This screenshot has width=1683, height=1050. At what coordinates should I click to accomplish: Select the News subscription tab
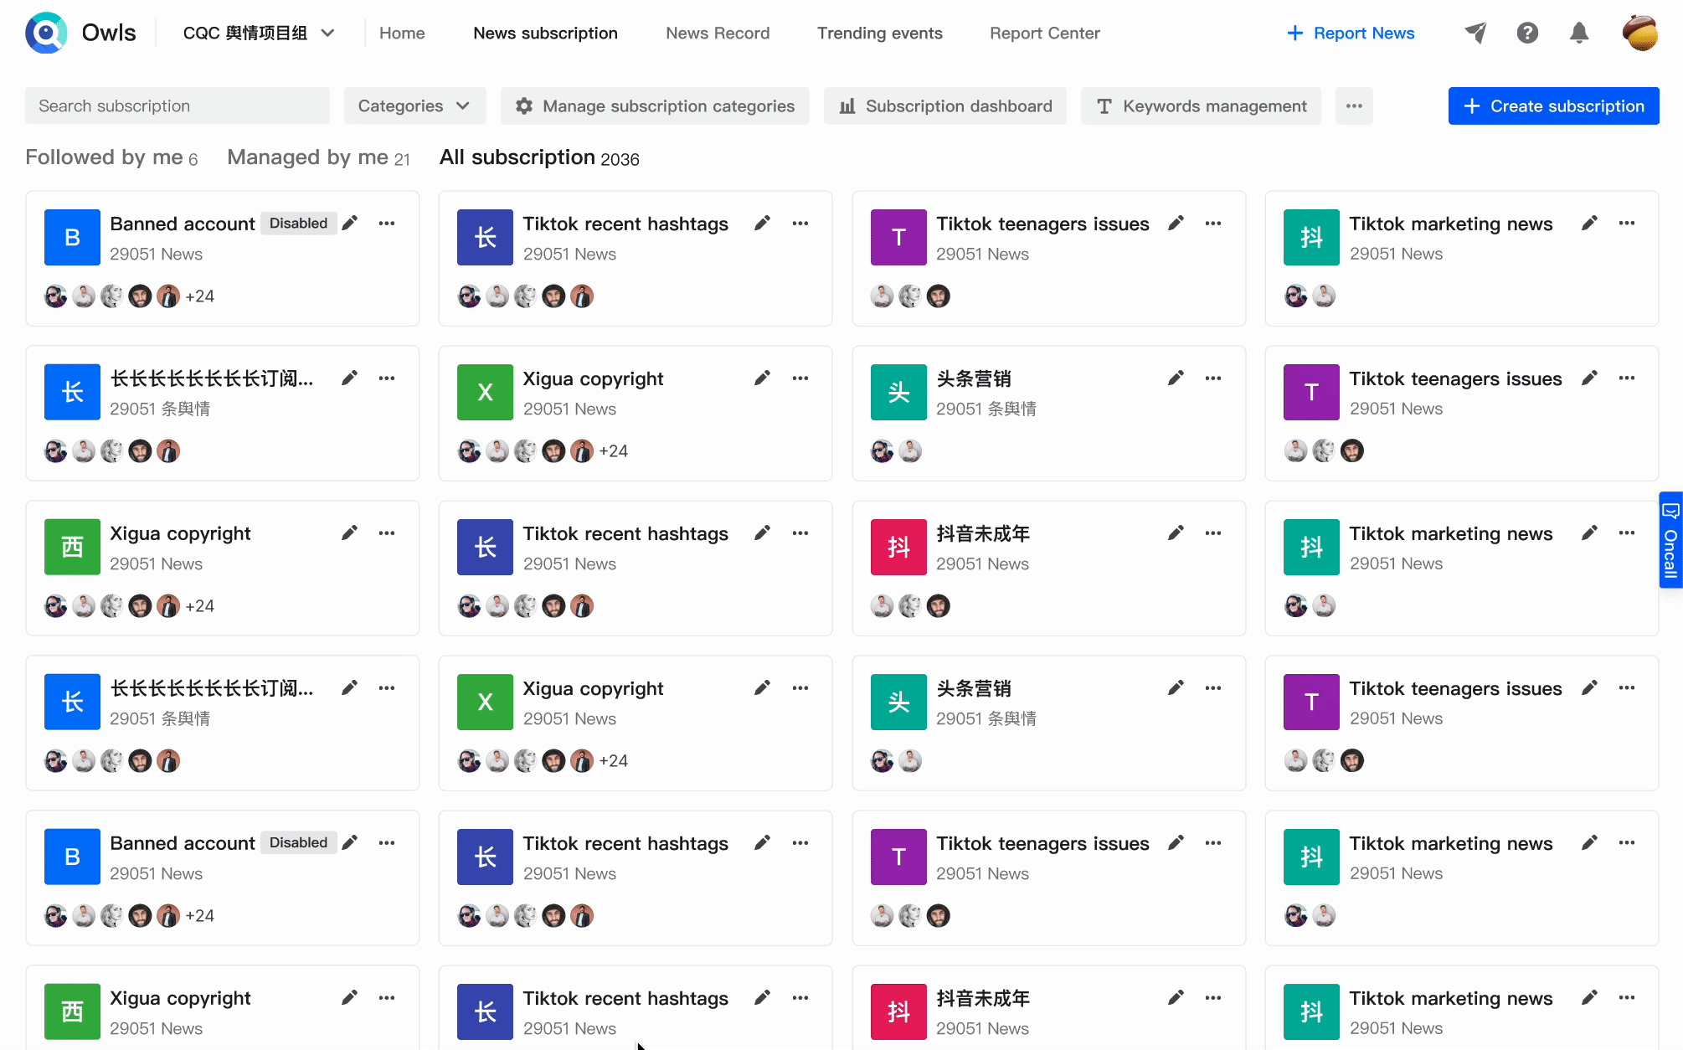click(545, 33)
